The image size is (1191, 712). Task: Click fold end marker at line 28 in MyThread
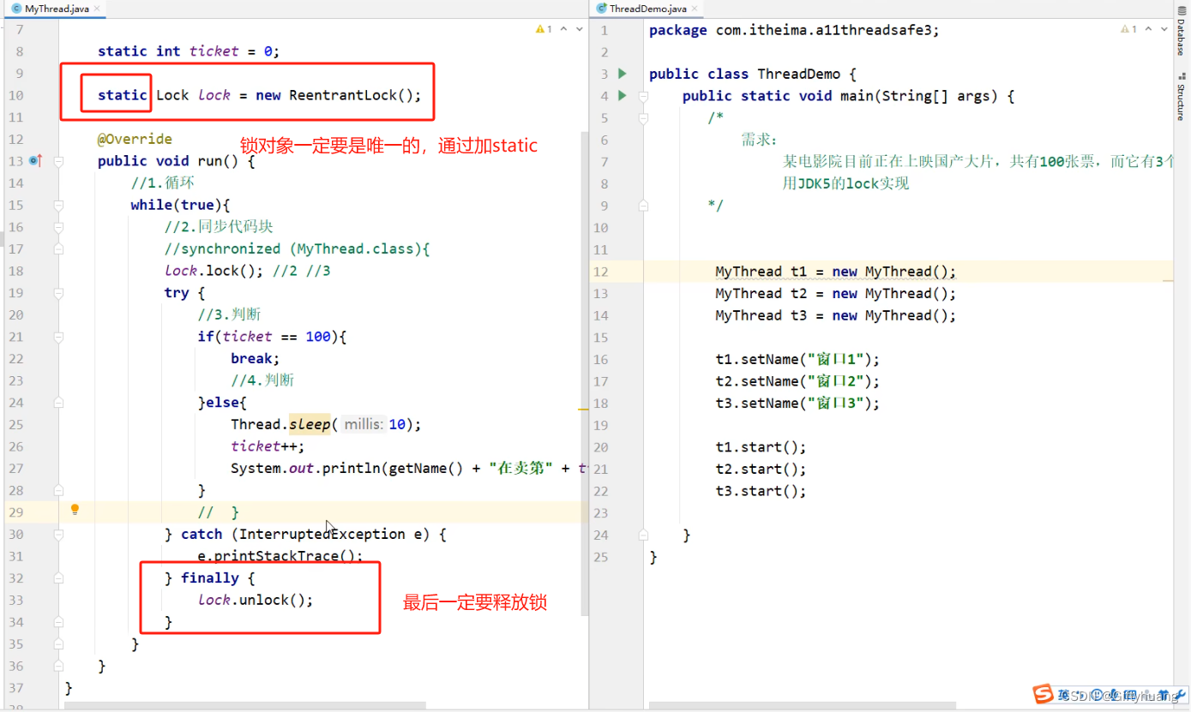(58, 491)
